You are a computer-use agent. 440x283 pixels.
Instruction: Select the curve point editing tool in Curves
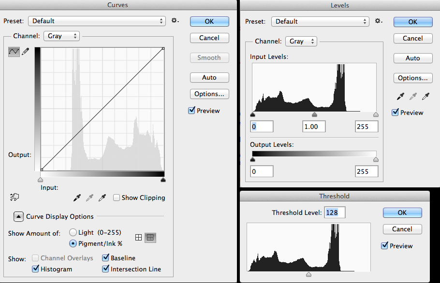14,52
